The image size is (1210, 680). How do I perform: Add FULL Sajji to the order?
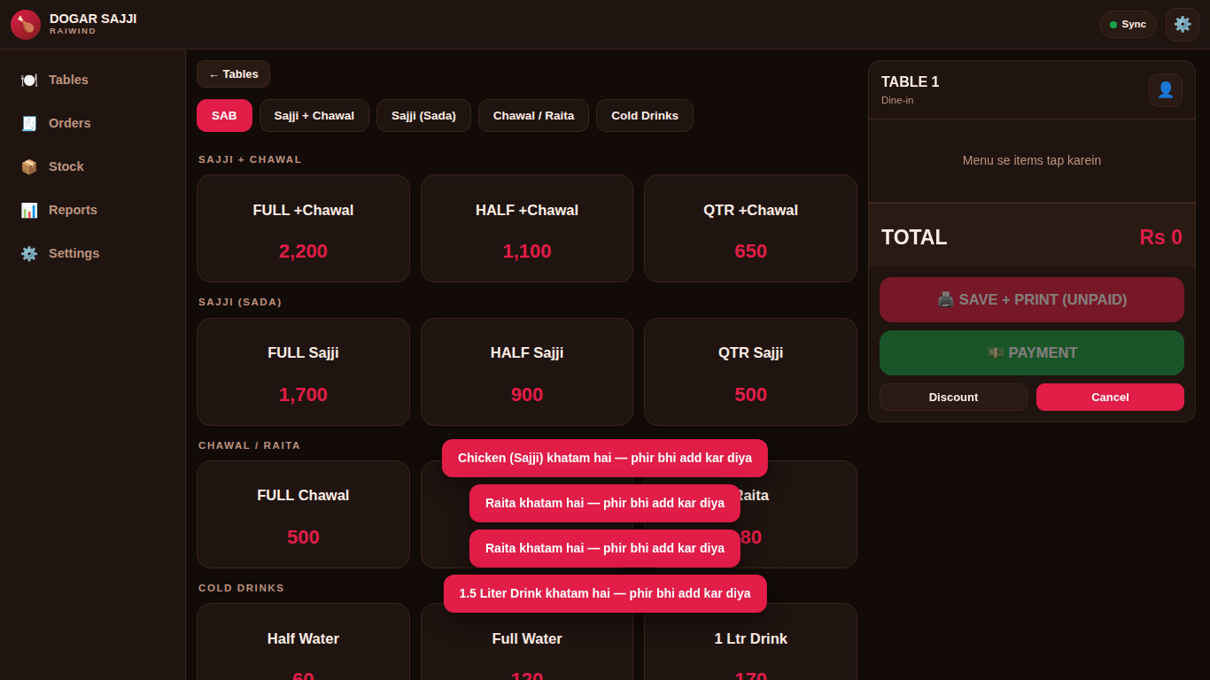pos(303,372)
